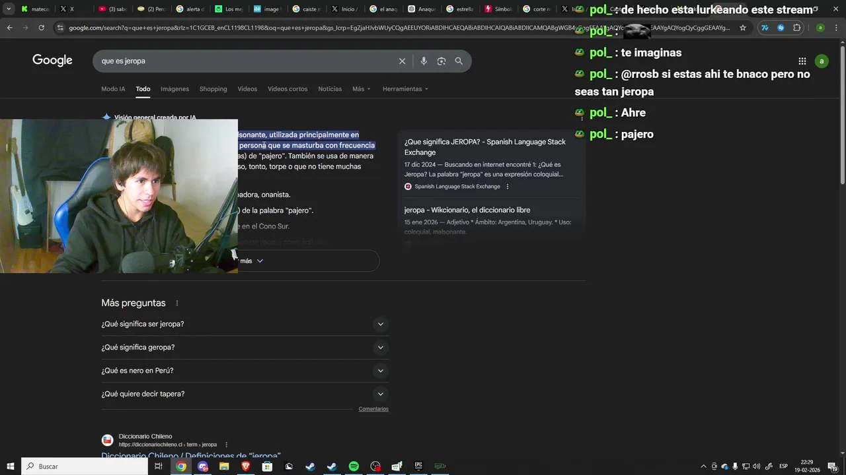Click the taskbar clock showing 22:29
Screen dimensions: 846x475
tap(807, 466)
